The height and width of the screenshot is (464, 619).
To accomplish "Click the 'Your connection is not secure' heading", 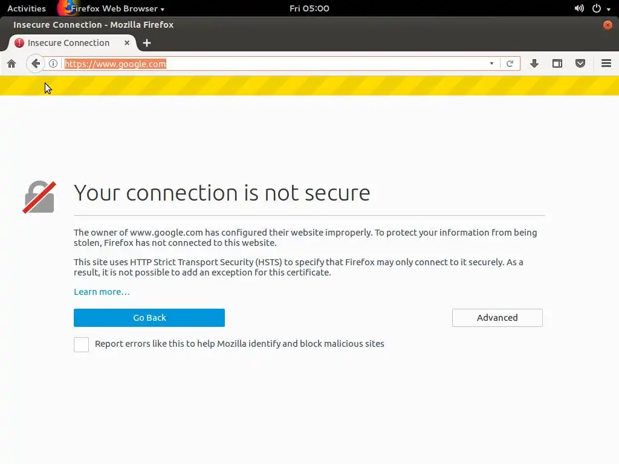I will (x=222, y=193).
